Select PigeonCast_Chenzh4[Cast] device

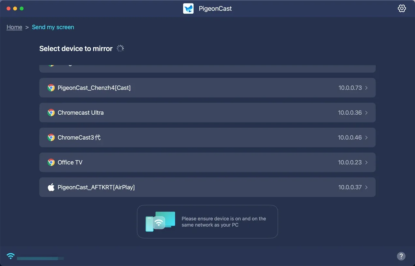(207, 88)
